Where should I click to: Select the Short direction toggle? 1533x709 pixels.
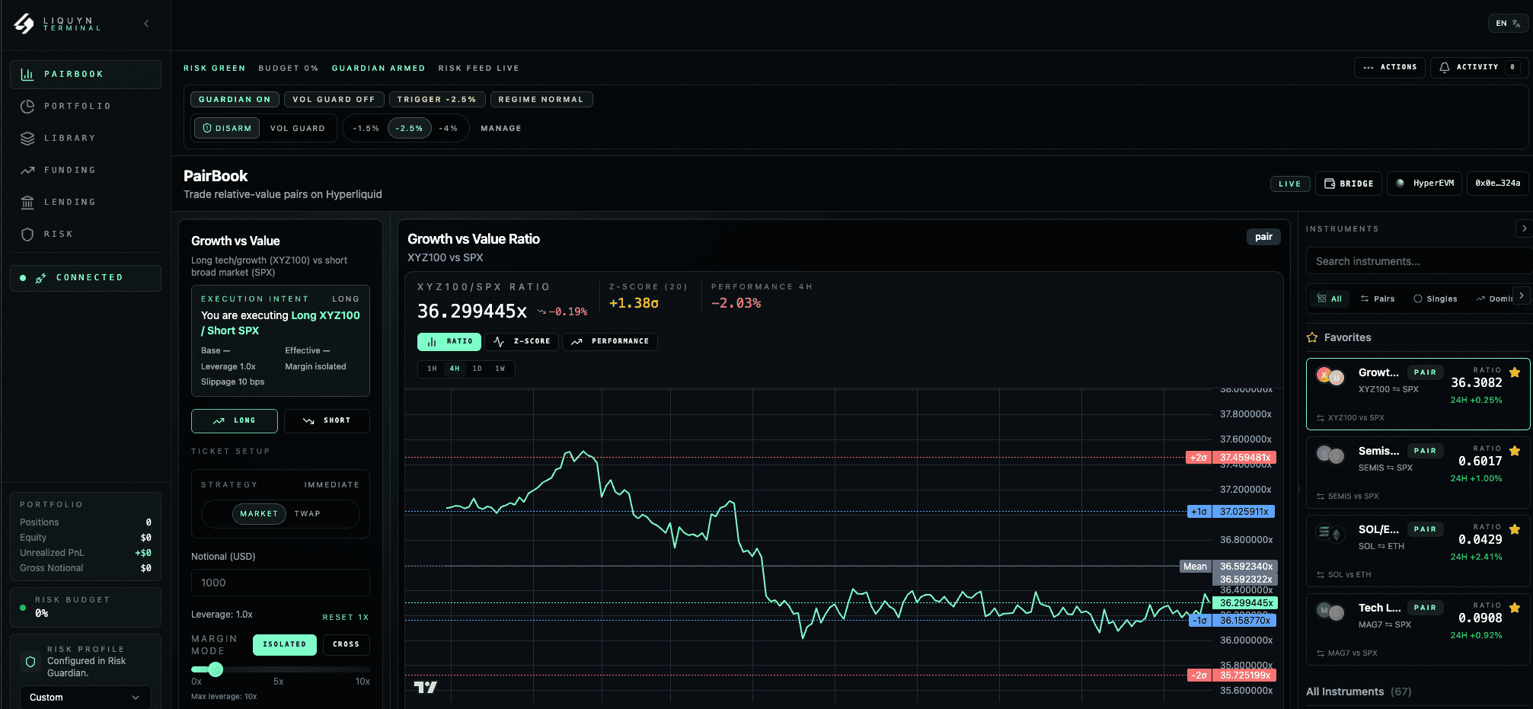click(327, 420)
